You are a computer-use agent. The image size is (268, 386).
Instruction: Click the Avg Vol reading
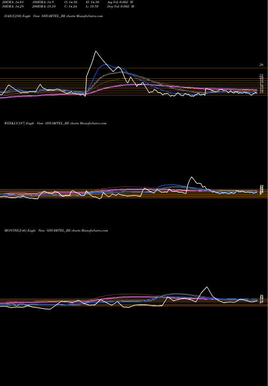point(121,2)
